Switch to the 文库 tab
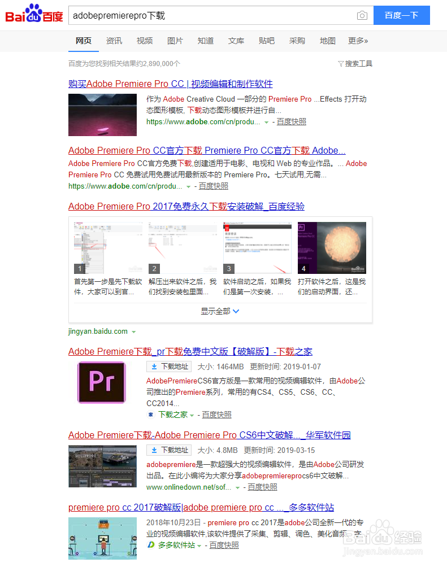447x567 pixels. (236, 41)
